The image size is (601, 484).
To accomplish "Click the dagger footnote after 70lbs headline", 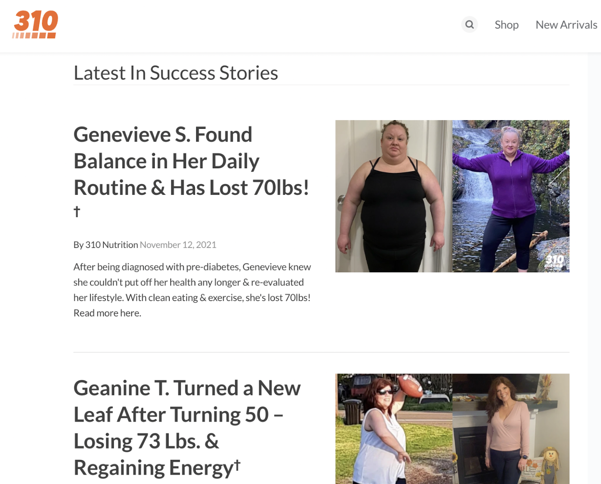I will (x=77, y=211).
